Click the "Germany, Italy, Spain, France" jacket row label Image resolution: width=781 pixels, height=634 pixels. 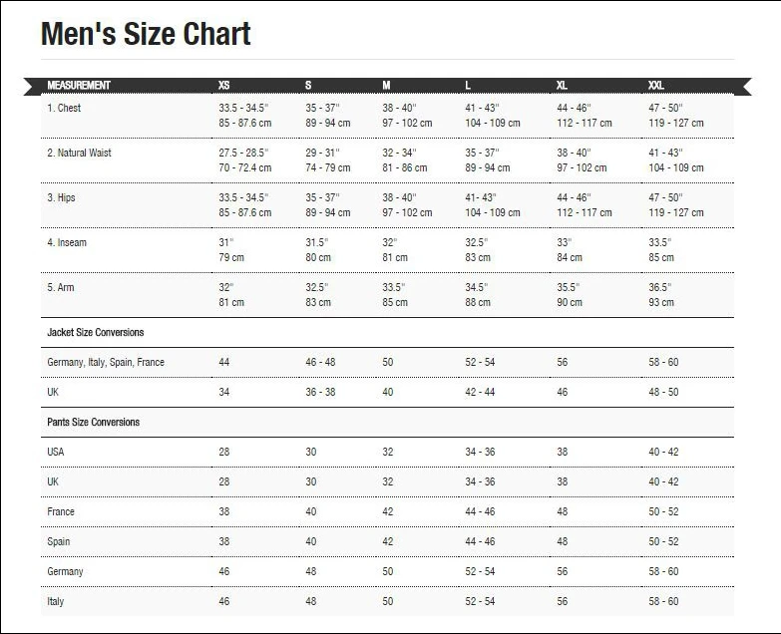coord(106,362)
